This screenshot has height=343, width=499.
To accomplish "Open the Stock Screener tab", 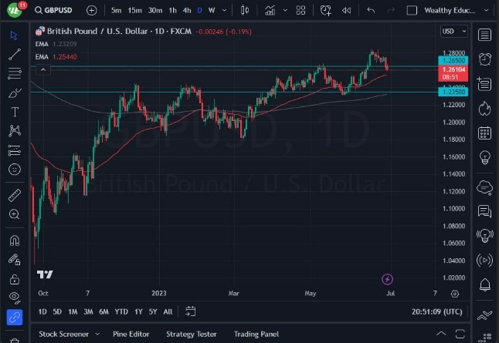I will click(x=63, y=334).
